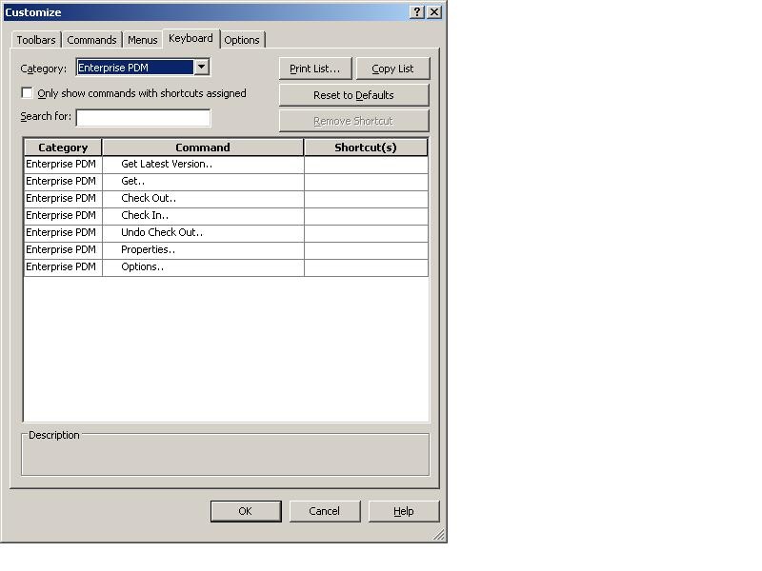The height and width of the screenshot is (571, 762).
Task: Select the Get.. command row
Action: click(203, 182)
